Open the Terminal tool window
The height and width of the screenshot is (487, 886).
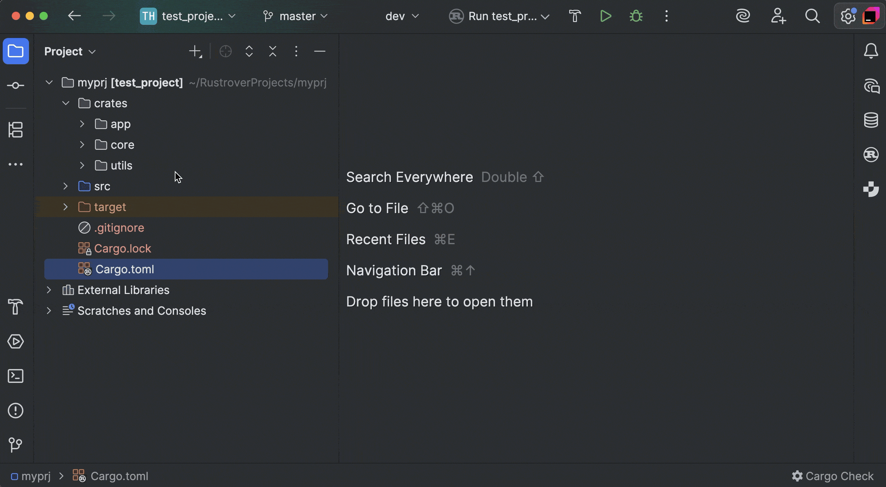pos(16,376)
